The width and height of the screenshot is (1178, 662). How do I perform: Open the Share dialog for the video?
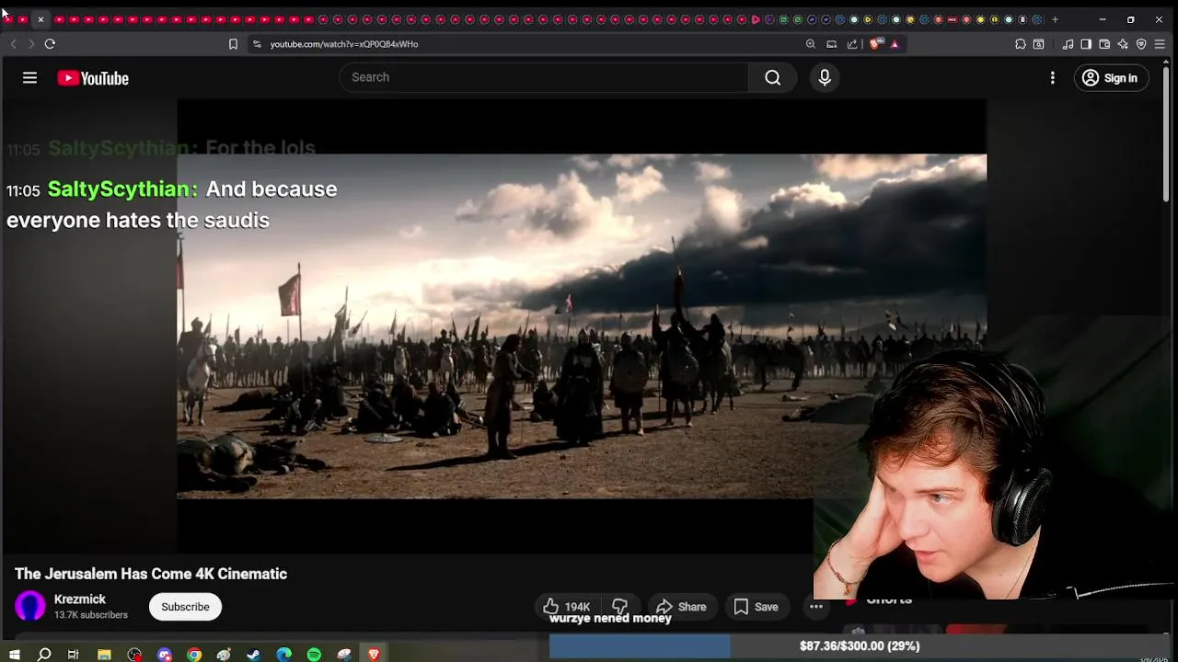pyautogui.click(x=681, y=607)
